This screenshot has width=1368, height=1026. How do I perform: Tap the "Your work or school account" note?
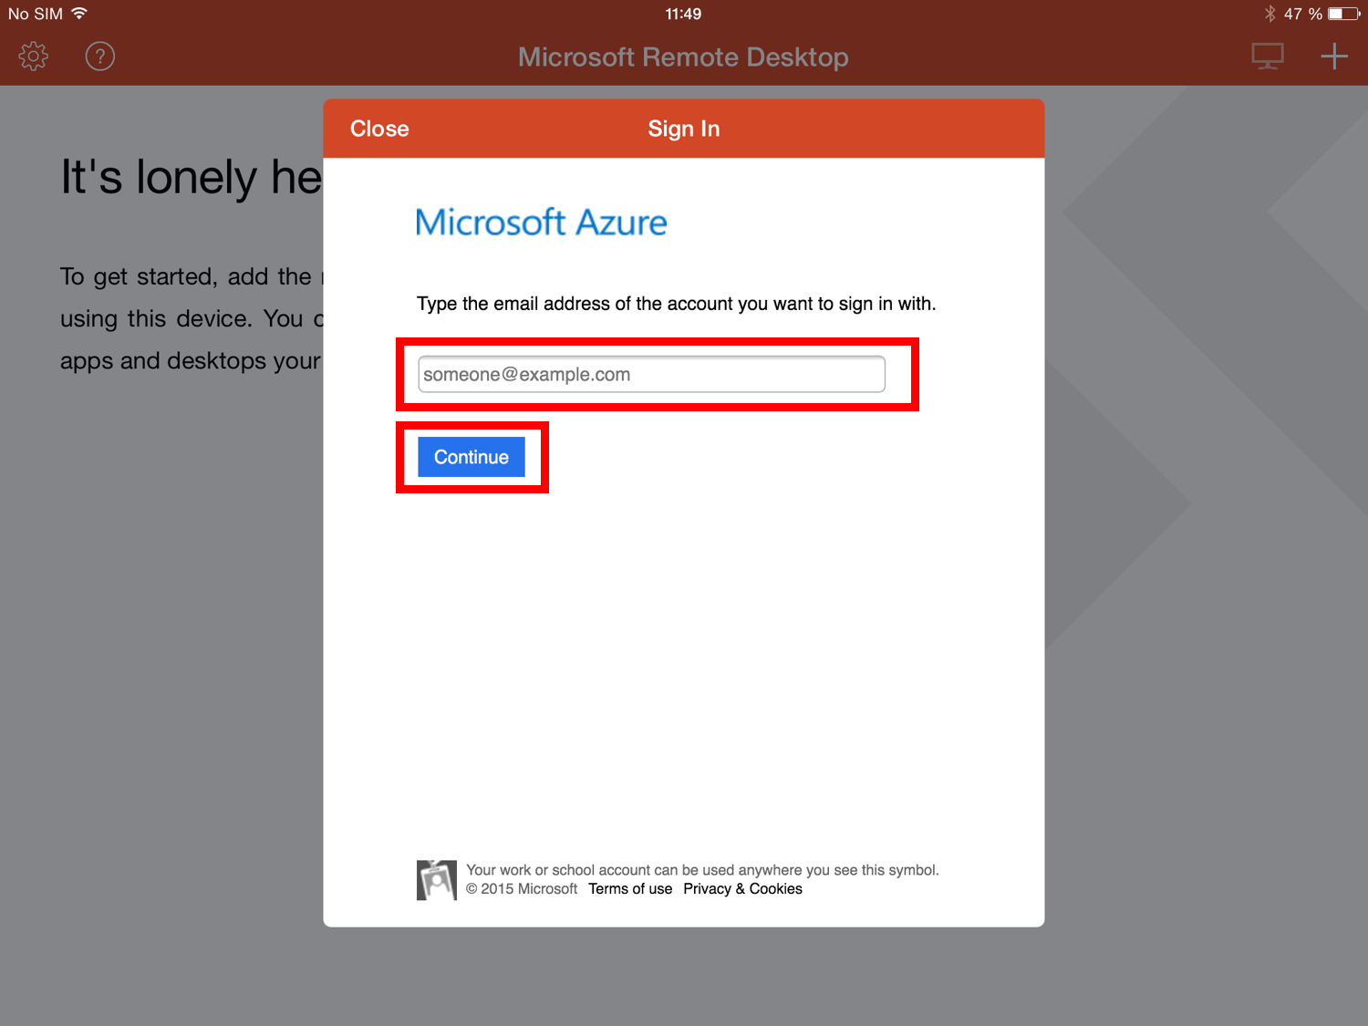click(702, 870)
